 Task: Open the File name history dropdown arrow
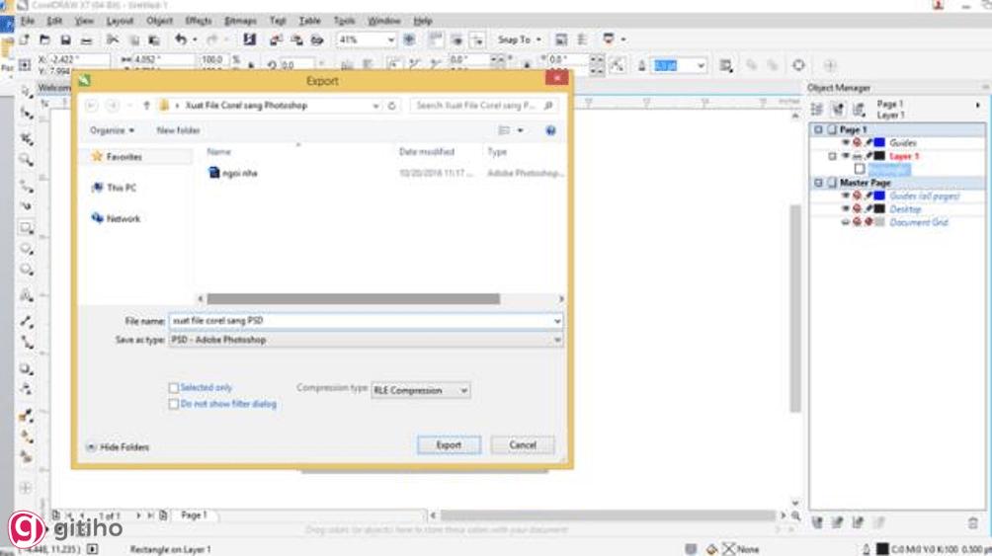click(556, 321)
